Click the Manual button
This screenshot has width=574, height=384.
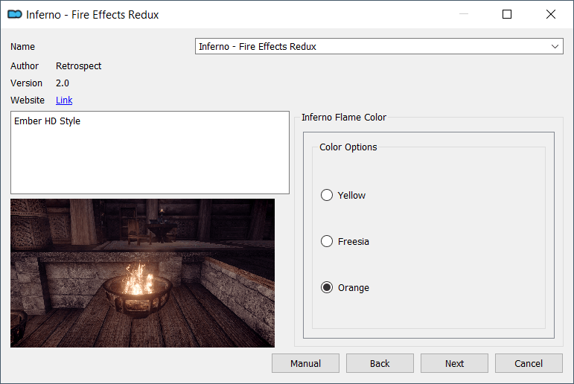pos(305,363)
